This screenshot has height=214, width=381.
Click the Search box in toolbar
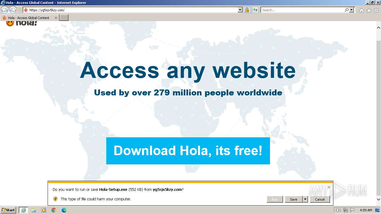point(302,10)
